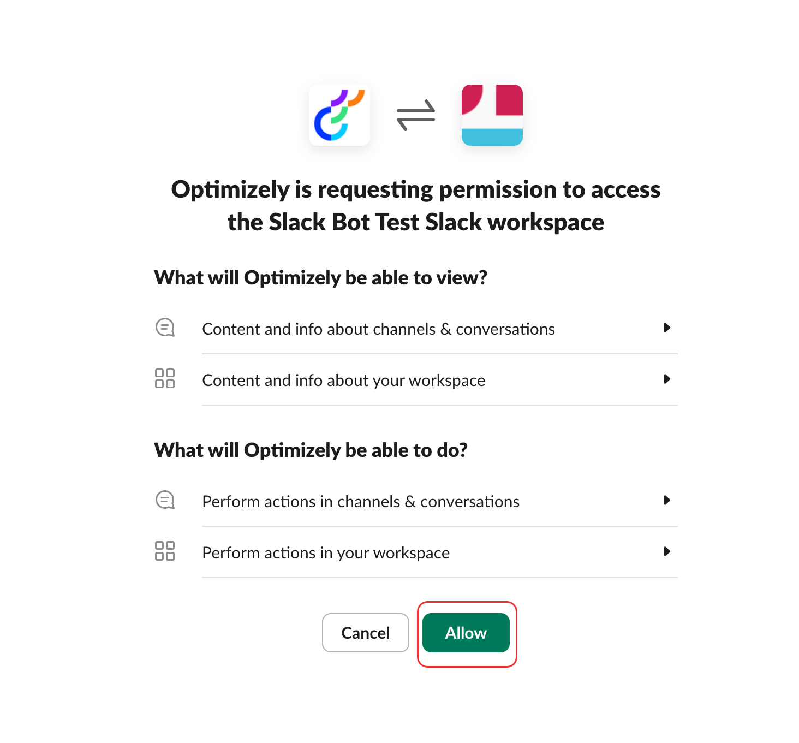Expand perform actions in workspace details
Image resolution: width=799 pixels, height=743 pixels.
667,552
